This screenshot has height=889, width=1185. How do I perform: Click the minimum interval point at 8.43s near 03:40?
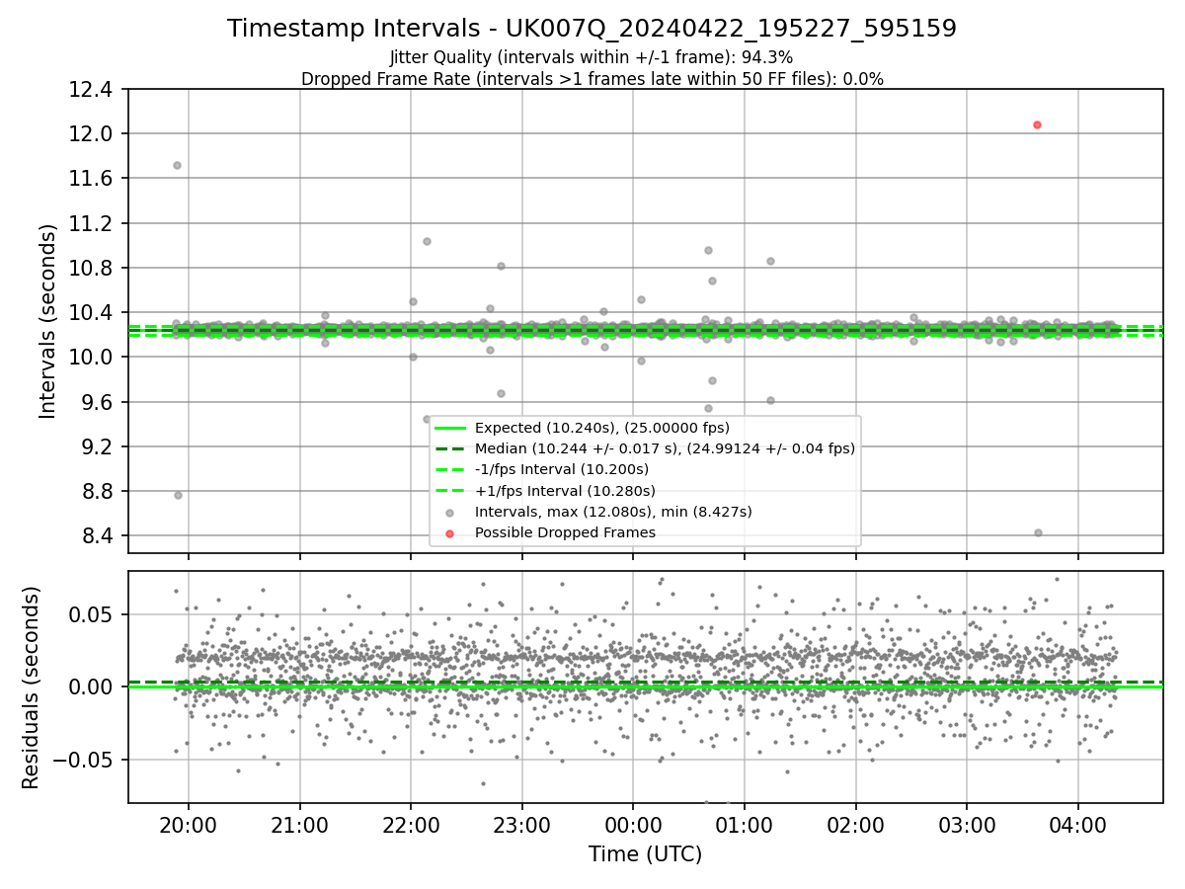[1038, 532]
